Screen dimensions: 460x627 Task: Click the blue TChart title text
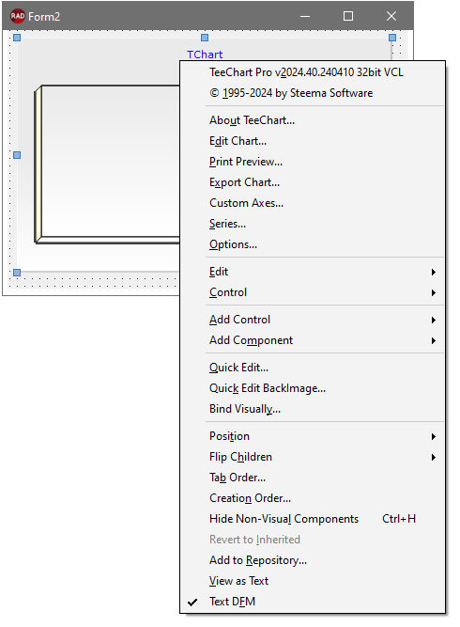click(x=205, y=55)
